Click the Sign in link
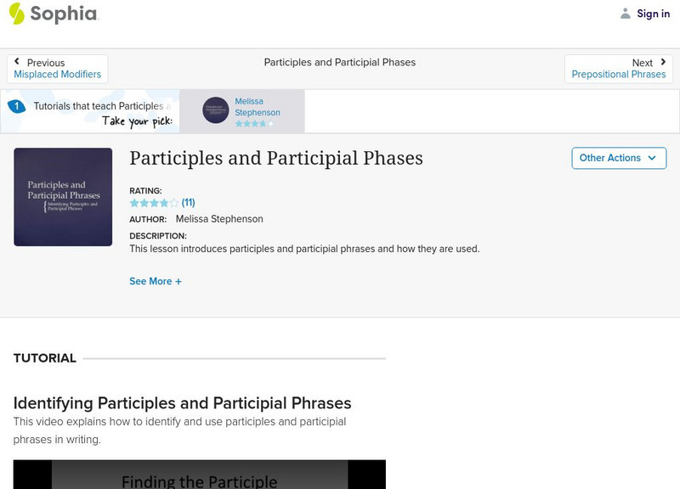680x489 pixels. coord(654,13)
